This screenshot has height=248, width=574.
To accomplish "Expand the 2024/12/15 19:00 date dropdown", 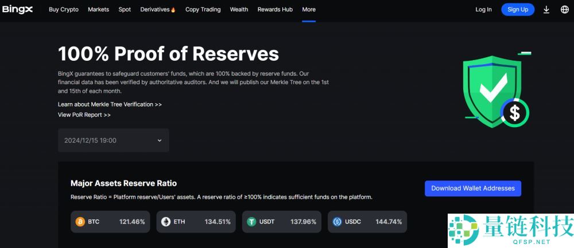I will pyautogui.click(x=113, y=140).
